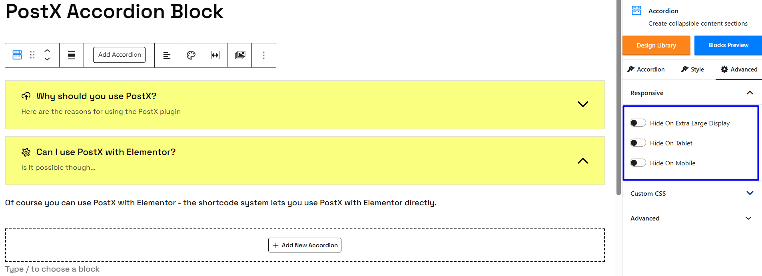
Task: Open the Design Library
Action: pyautogui.click(x=656, y=46)
